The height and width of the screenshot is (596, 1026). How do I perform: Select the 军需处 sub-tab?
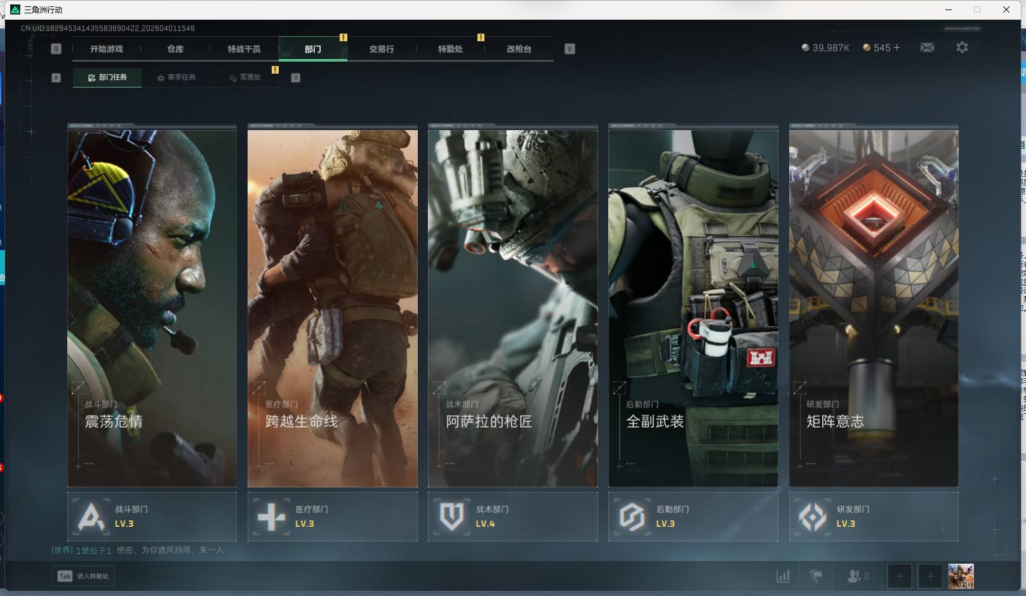pyautogui.click(x=245, y=77)
